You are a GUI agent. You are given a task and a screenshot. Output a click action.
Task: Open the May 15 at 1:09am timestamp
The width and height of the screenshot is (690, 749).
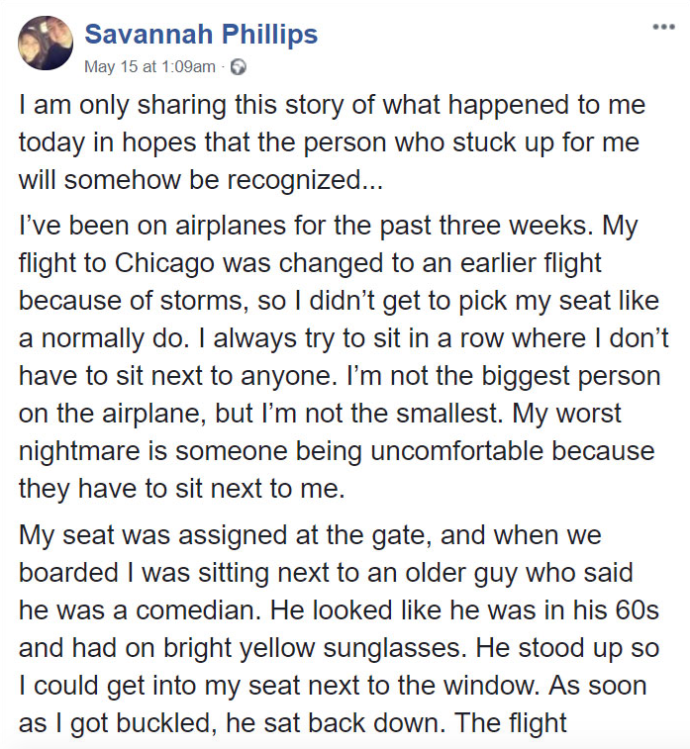149,67
